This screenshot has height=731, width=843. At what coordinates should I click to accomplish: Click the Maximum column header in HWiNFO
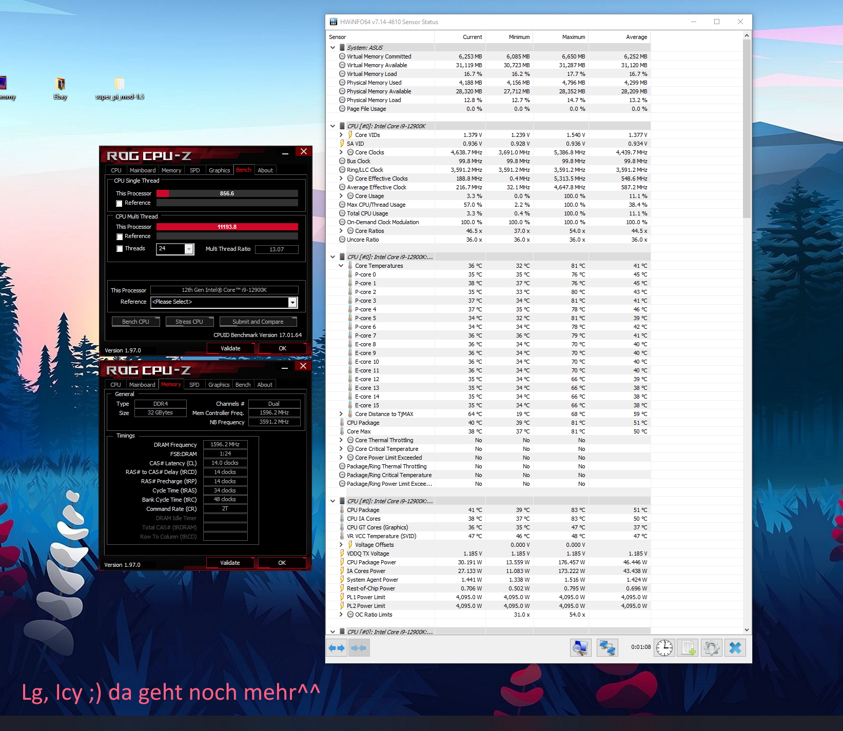[561, 37]
